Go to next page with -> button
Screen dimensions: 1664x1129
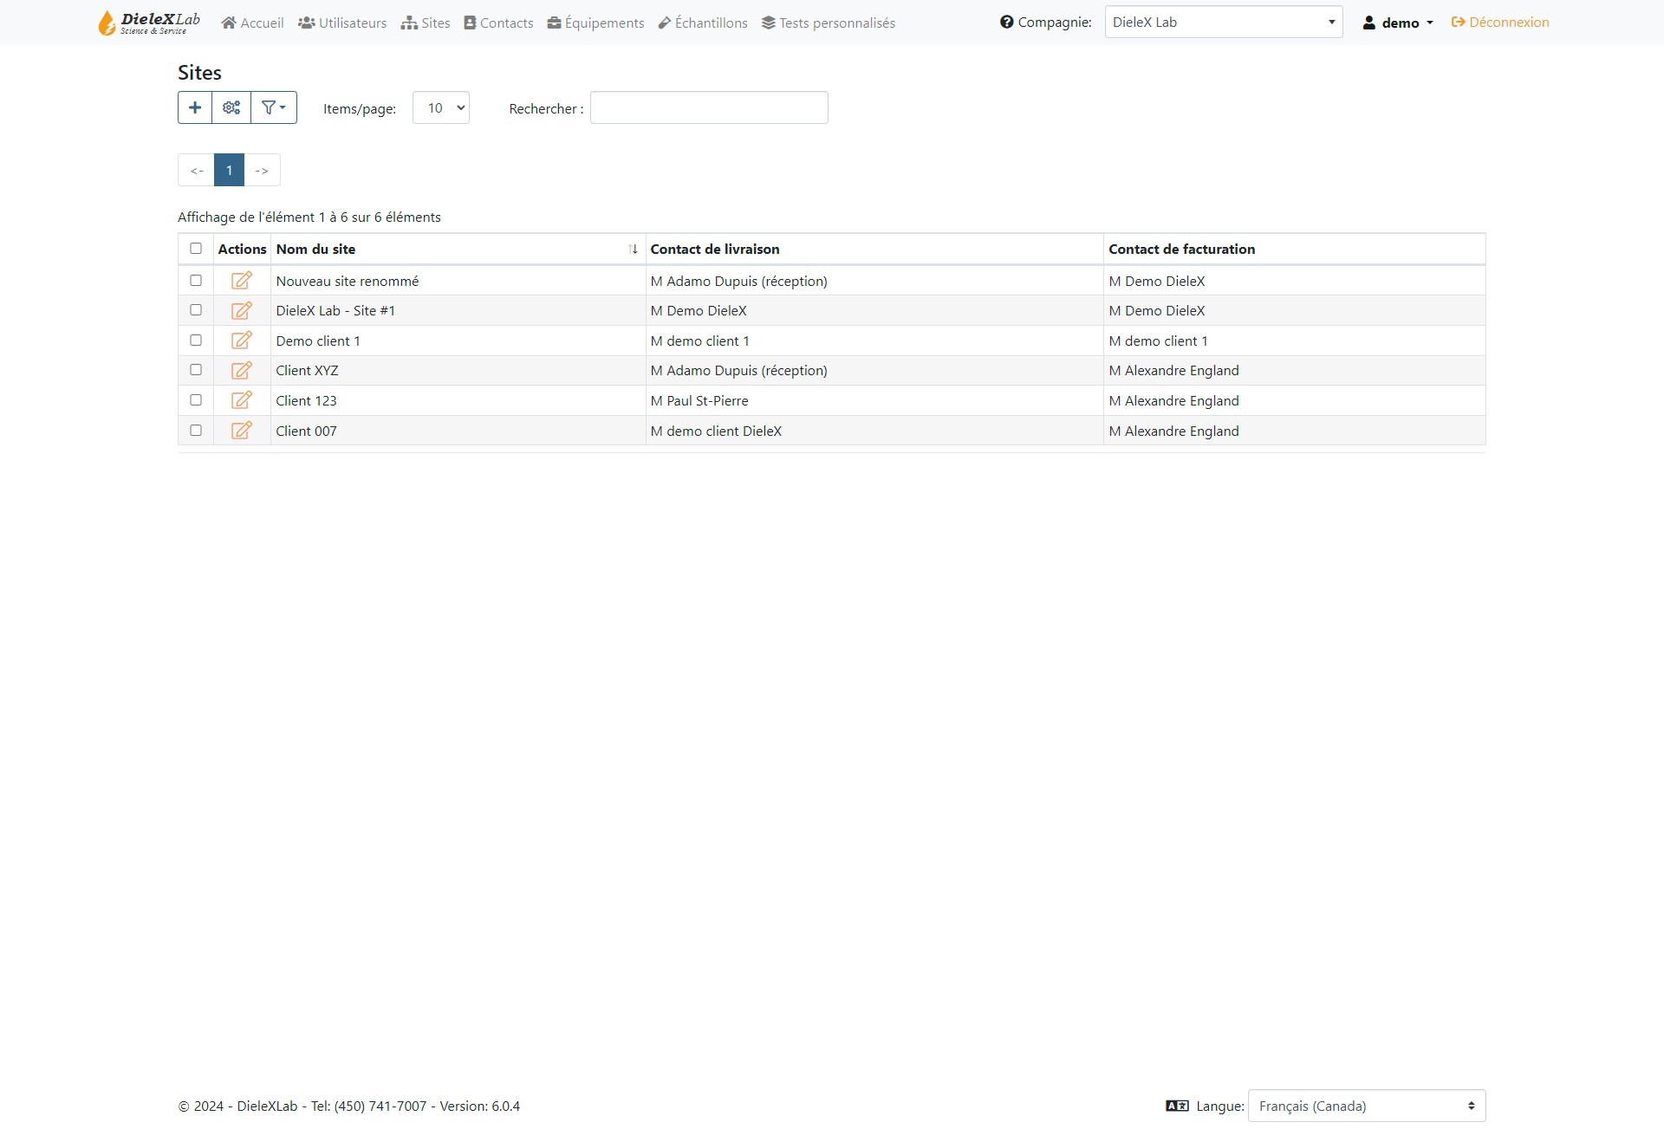pos(262,170)
